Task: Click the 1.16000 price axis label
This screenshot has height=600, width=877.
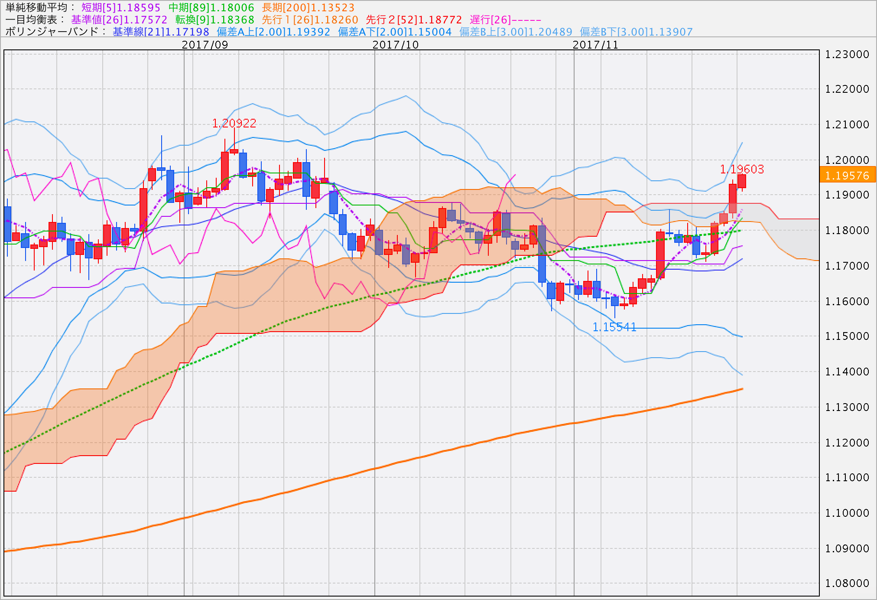Action: tap(847, 301)
